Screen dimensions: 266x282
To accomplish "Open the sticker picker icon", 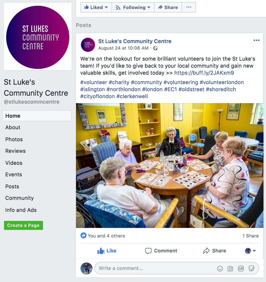I will pyautogui.click(x=251, y=268).
